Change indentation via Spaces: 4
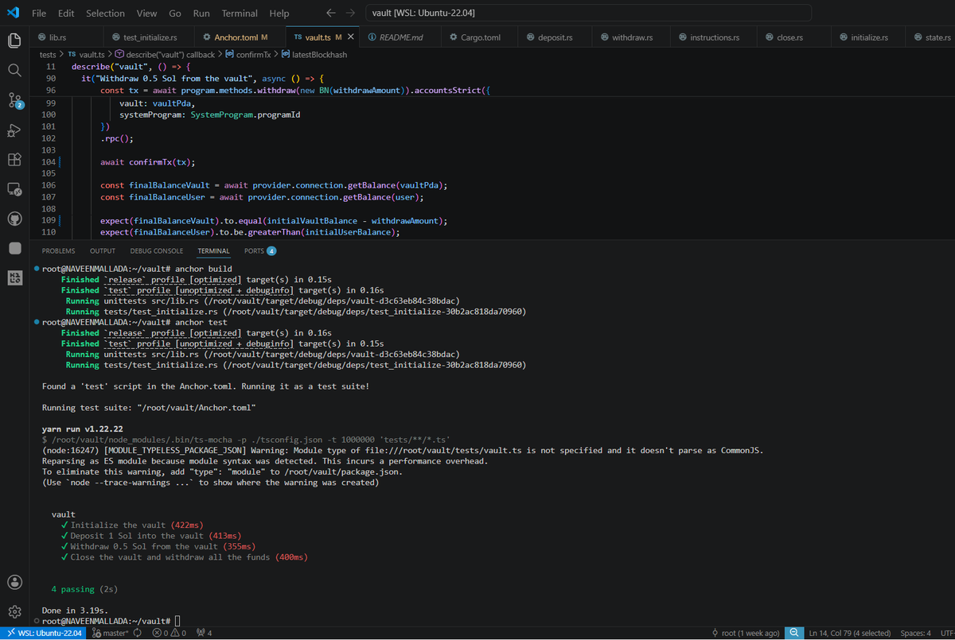The width and height of the screenshot is (955, 640). [x=916, y=634]
